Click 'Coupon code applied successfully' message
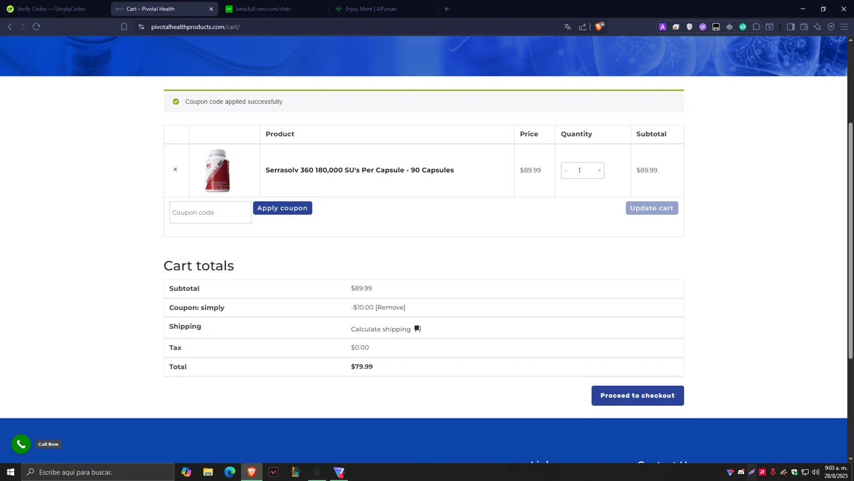Screen dimensions: 854x481 coord(234,101)
